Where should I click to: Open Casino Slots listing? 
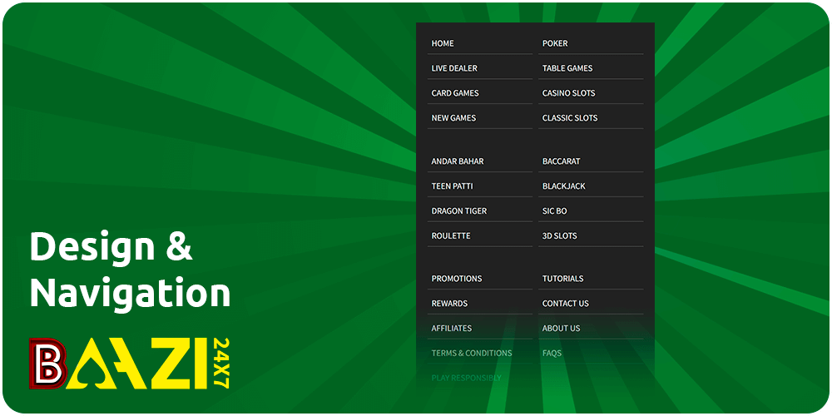(568, 93)
